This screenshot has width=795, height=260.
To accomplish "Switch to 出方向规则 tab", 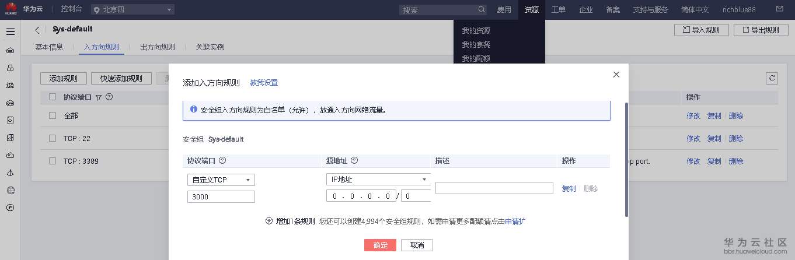I will (x=157, y=47).
